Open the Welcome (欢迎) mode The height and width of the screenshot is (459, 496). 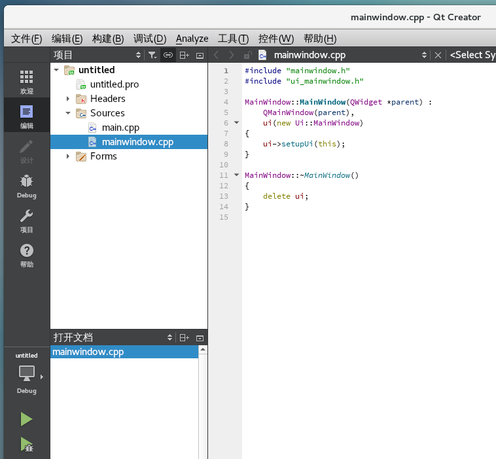[x=27, y=82]
